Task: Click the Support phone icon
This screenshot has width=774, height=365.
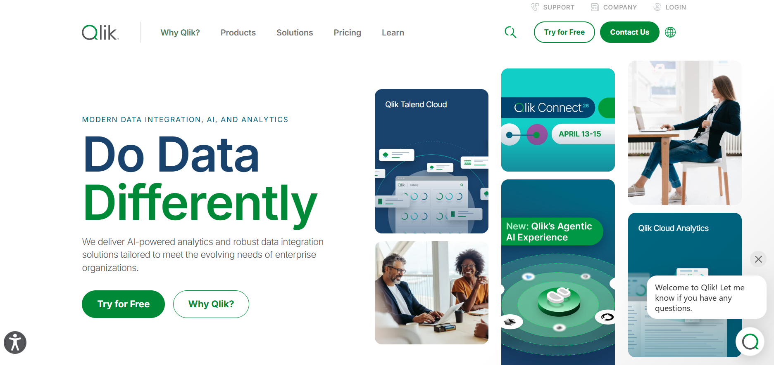Action: click(x=535, y=7)
